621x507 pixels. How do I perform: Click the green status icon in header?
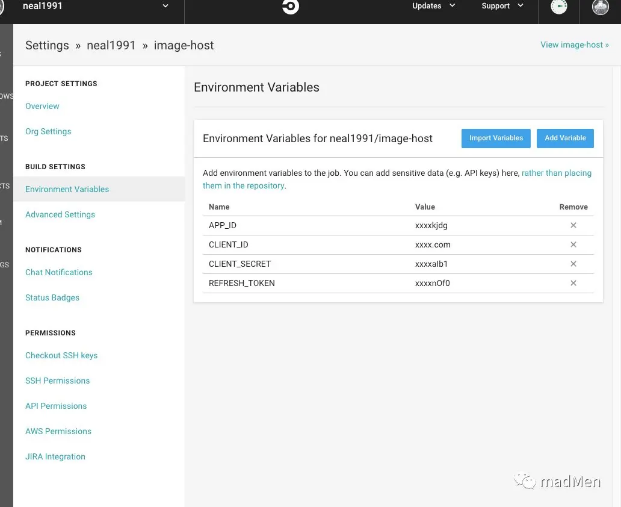559,6
